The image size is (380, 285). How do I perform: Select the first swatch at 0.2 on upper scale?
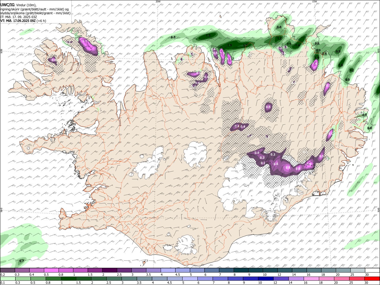(7, 270)
